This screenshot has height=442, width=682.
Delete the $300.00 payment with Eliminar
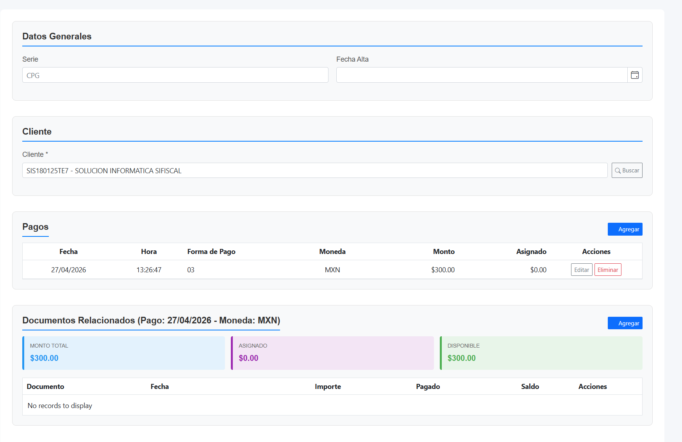(x=607, y=270)
